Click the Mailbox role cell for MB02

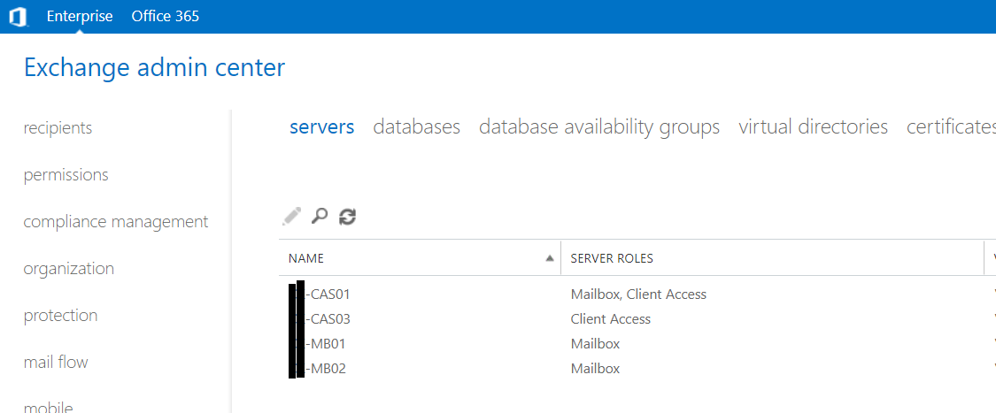pos(595,369)
